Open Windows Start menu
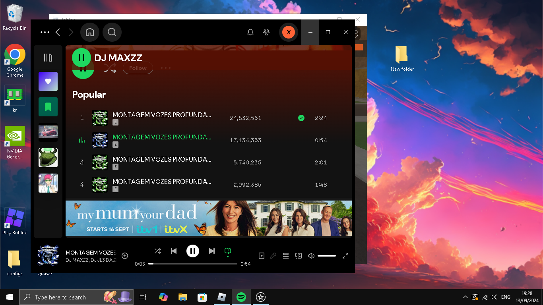Viewport: 543px width, 305px height. (x=10, y=297)
